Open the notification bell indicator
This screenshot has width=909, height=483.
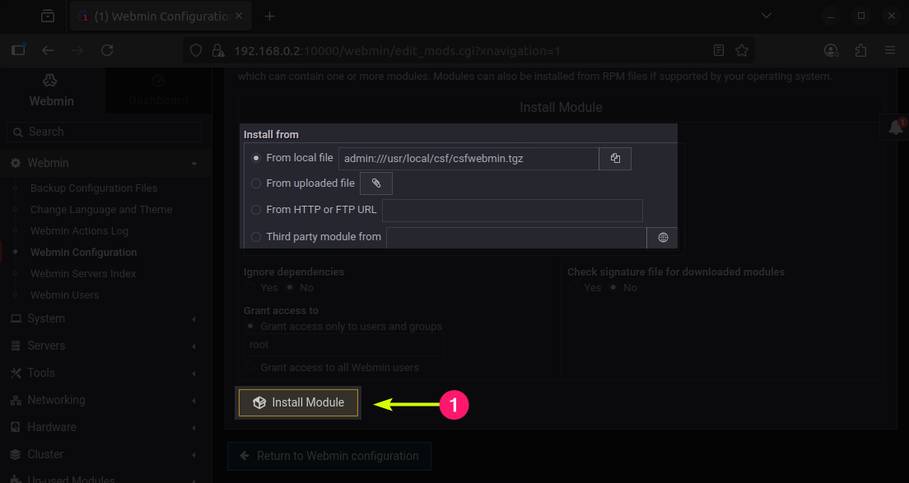tap(896, 127)
